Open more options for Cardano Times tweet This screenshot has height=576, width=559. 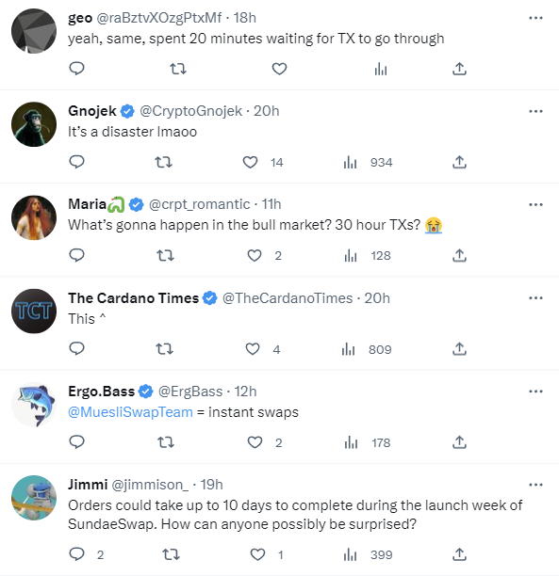535,297
